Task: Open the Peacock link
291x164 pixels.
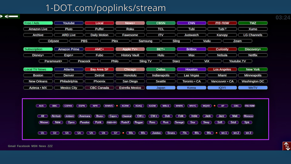Action: tap(84, 61)
